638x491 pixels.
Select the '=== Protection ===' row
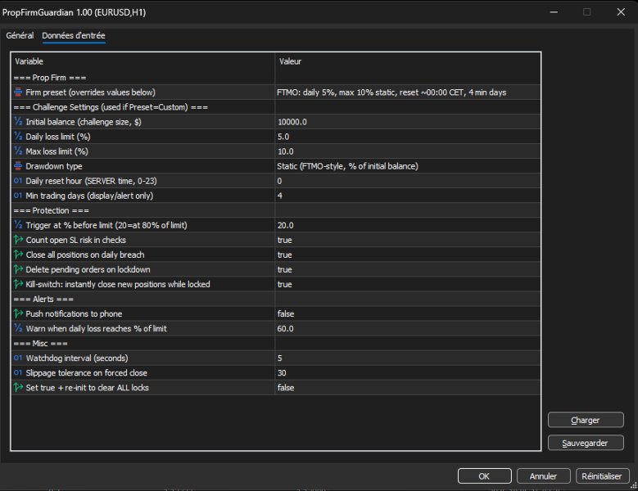[x=276, y=210]
